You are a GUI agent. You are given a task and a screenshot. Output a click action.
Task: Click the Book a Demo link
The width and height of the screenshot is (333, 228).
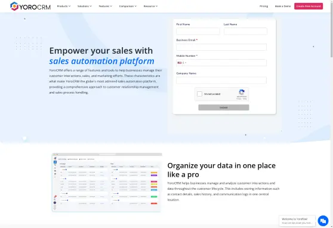283,6
